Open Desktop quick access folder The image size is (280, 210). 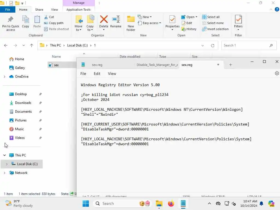pyautogui.click(x=21, y=94)
